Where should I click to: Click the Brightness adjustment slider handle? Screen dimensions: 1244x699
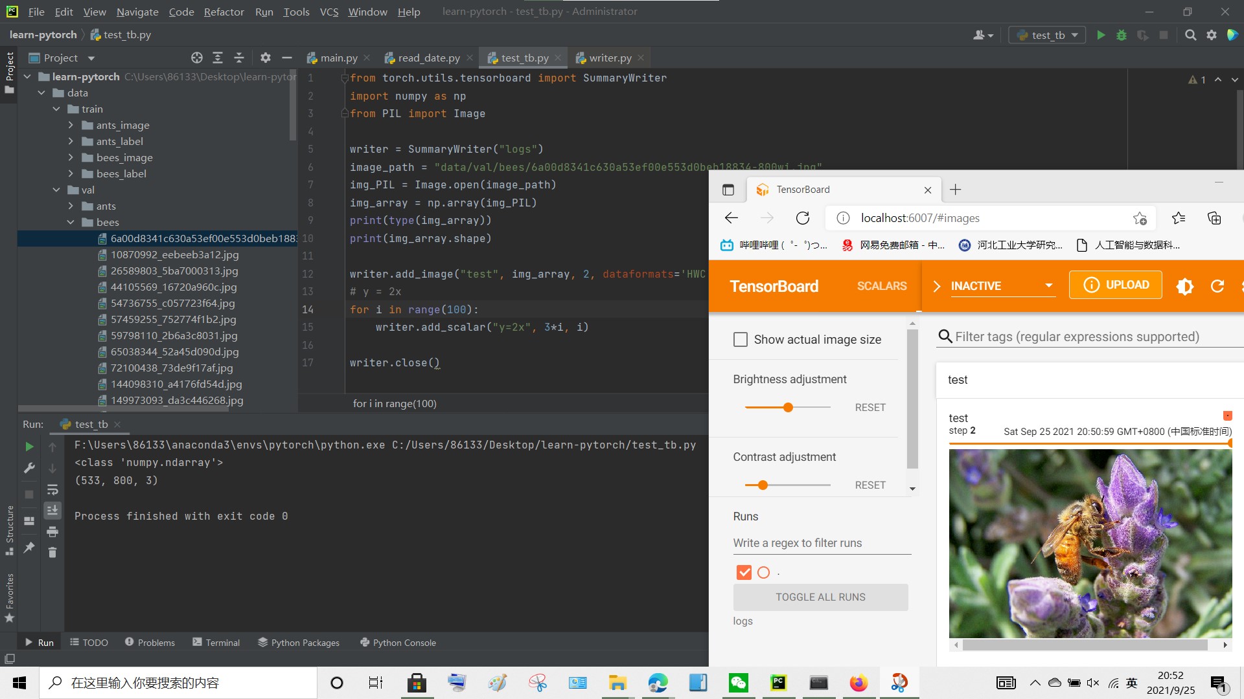tap(788, 408)
